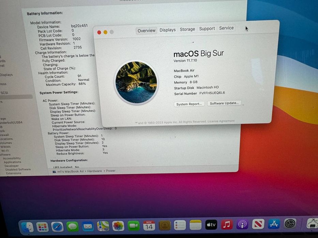Open the Mail app in the Dock
Image resolution: width=318 pixels, height=238 pixels.
pos(88,226)
